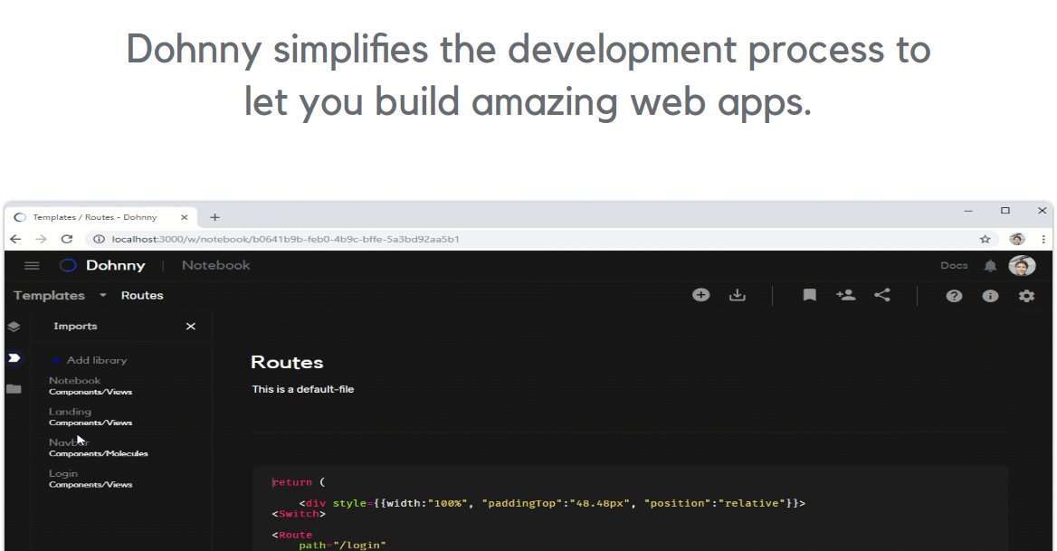Screen dimensions: 1057x551
Task: Open the info icon in toolbar
Action: [990, 296]
